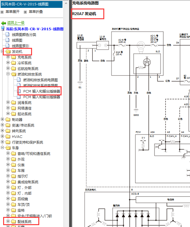Collapse the 车身 folder
Viewport: 190px width, 227px height.
2,148
